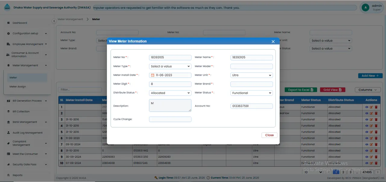Expand the Configuration setup sidebar menu
This screenshot has height=182, width=386.
(x=27, y=34)
